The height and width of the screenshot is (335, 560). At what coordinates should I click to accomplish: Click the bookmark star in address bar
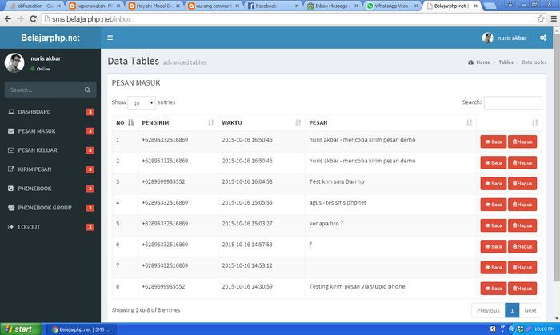[x=541, y=19]
